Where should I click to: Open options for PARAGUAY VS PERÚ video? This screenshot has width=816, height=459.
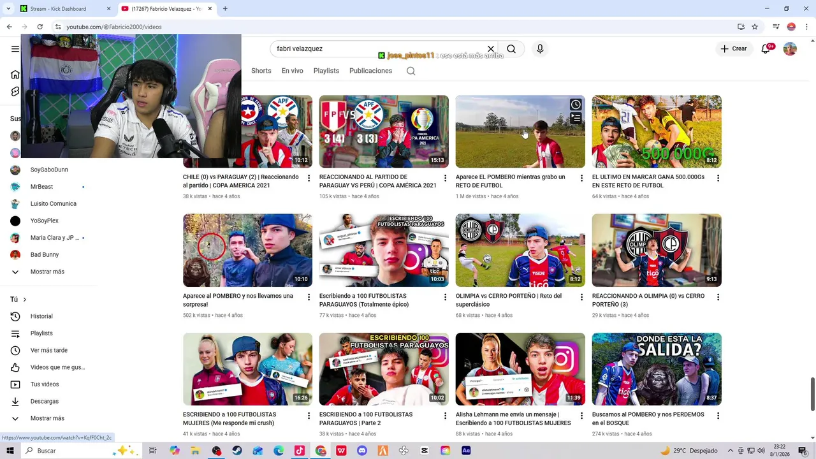point(445,178)
